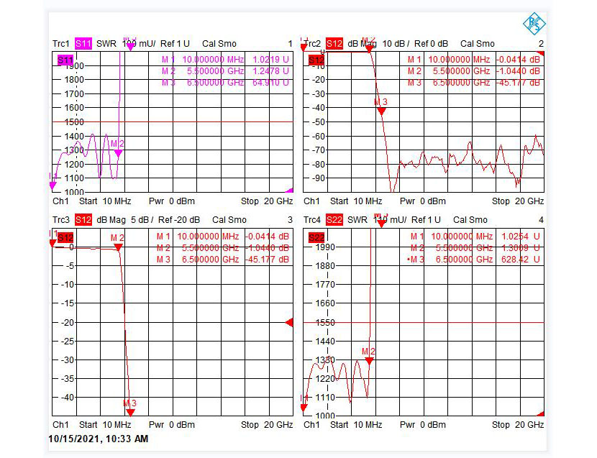Click the -0.0414 dB readout in diagram 2
This screenshot has width=597, height=458.
(518, 60)
